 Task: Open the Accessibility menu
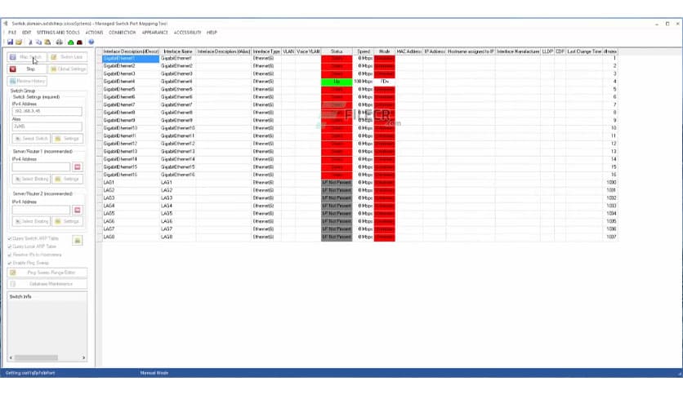(x=187, y=33)
